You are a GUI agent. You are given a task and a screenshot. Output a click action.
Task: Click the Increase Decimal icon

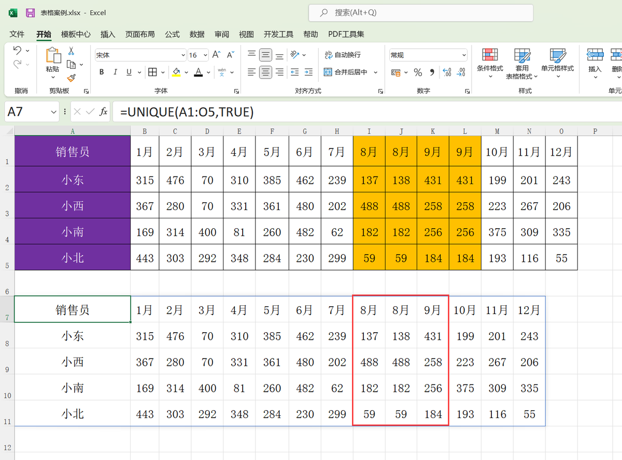(x=447, y=72)
